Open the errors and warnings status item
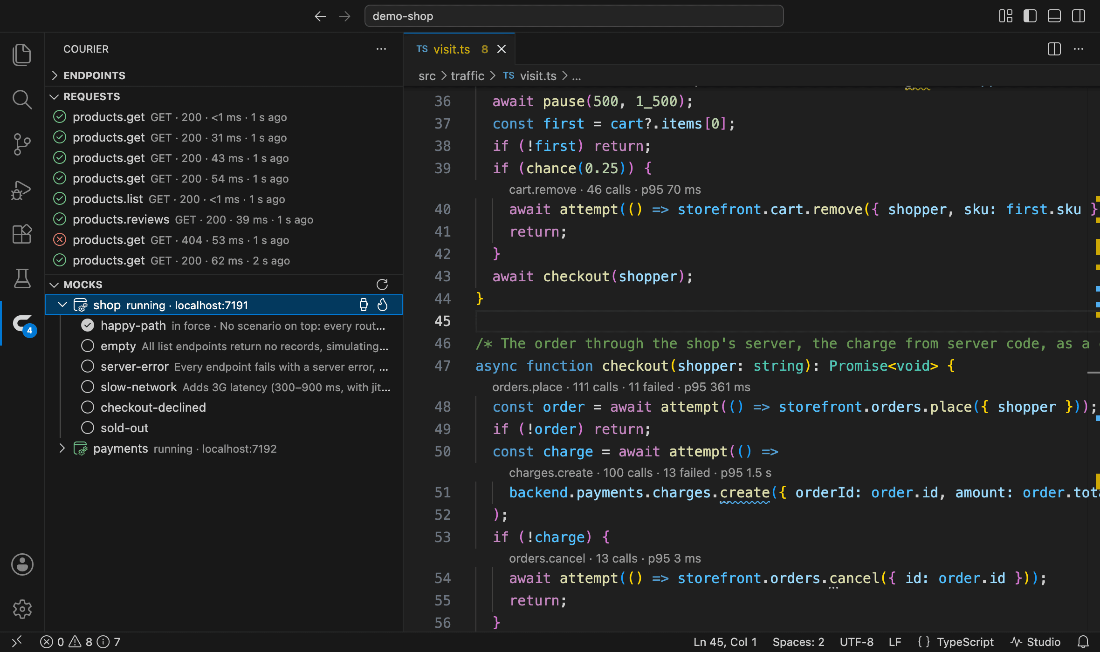Viewport: 1100px width, 652px height. pyautogui.click(x=80, y=642)
